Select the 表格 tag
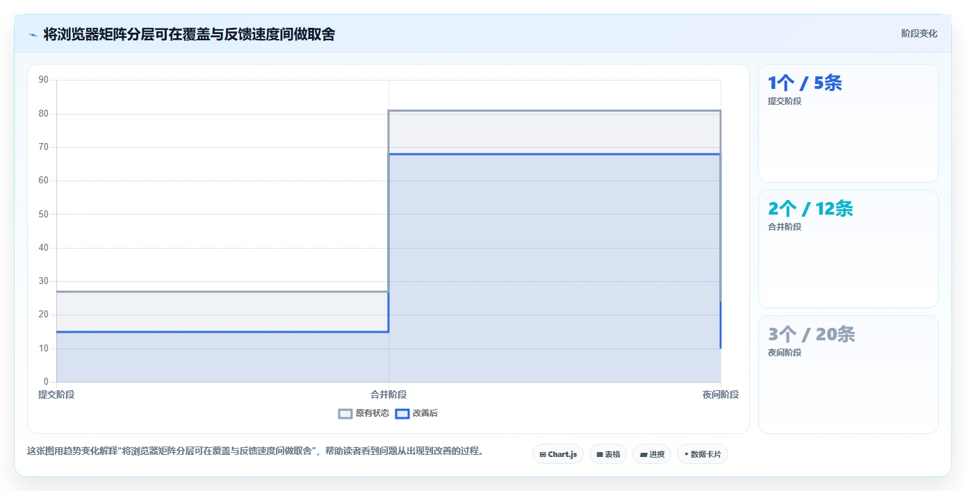The height and width of the screenshot is (491, 966). [x=608, y=454]
